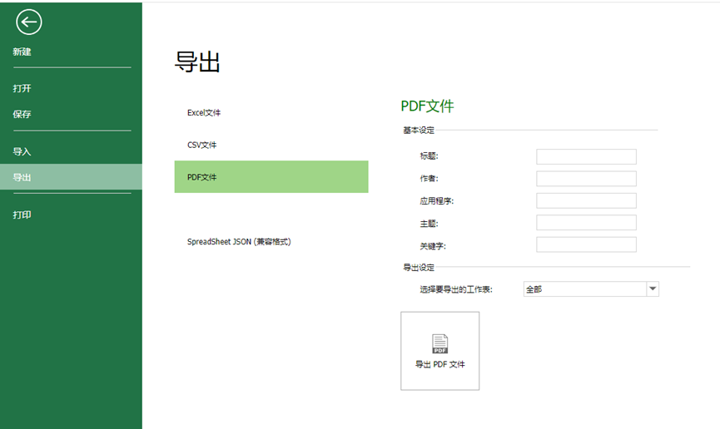Click the 标题: field label
The image size is (720, 429).
point(429,156)
